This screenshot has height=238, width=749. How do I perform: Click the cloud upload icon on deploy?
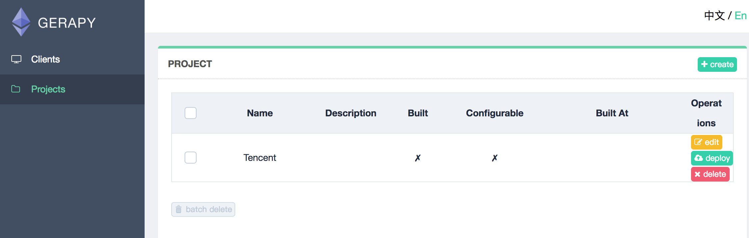click(699, 158)
